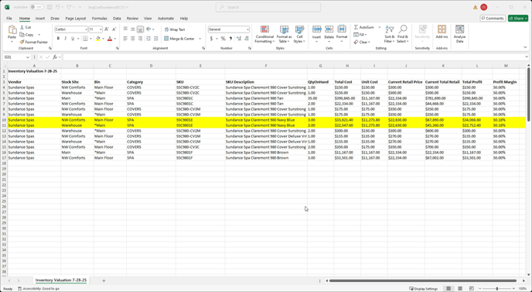Viewport: 532px width, 292px height.
Task: Switch to Page Layout view in status bar
Action: 460,289
